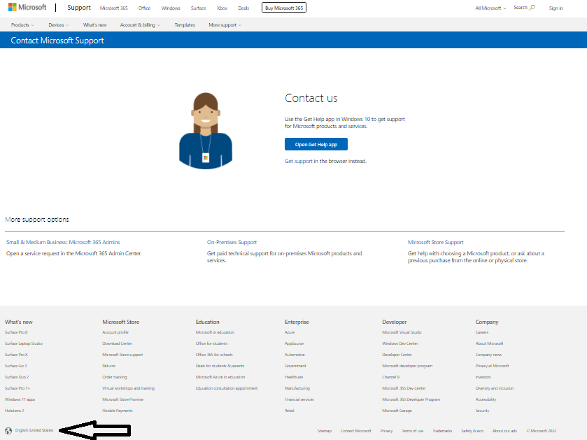Open the Download Center footer link
Image resolution: width=587 pixels, height=440 pixels.
pyautogui.click(x=117, y=343)
